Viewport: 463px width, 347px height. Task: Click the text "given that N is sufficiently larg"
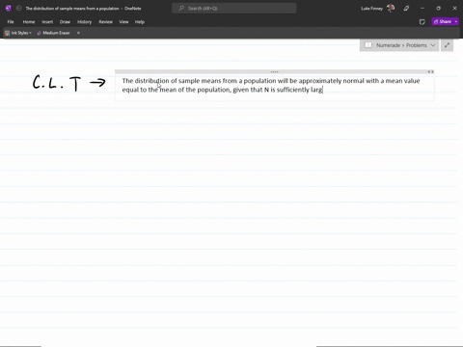coord(278,90)
